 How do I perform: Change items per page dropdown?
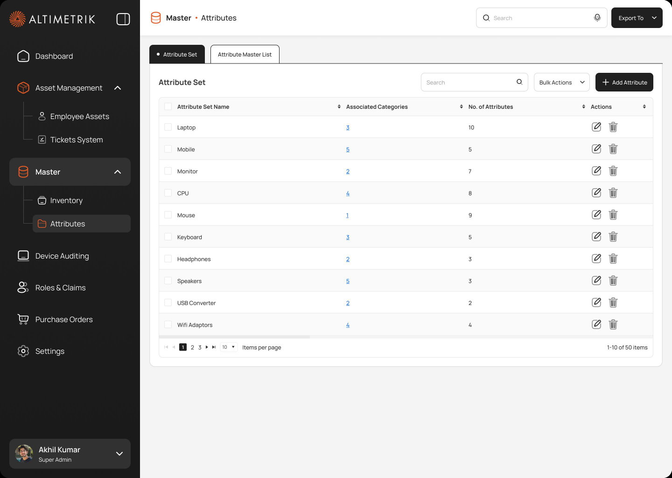229,347
